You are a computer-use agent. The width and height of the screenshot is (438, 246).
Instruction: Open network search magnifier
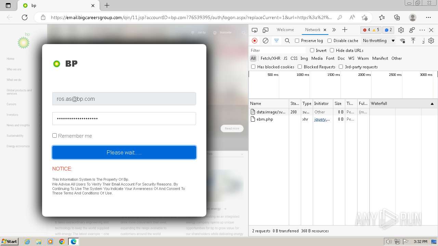tap(287, 41)
